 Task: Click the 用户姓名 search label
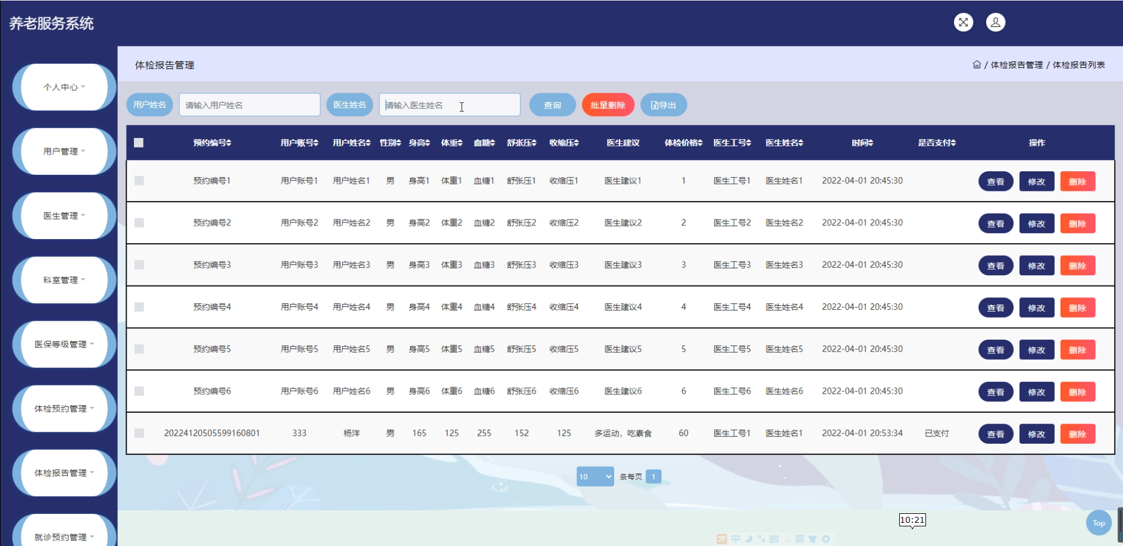[x=150, y=105]
